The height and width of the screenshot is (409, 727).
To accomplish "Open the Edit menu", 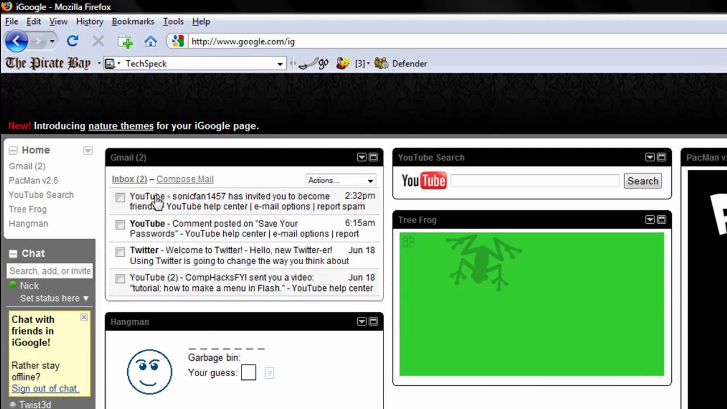I will 34,21.
